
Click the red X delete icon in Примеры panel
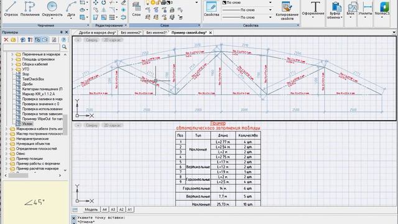pyautogui.click(x=6, y=40)
